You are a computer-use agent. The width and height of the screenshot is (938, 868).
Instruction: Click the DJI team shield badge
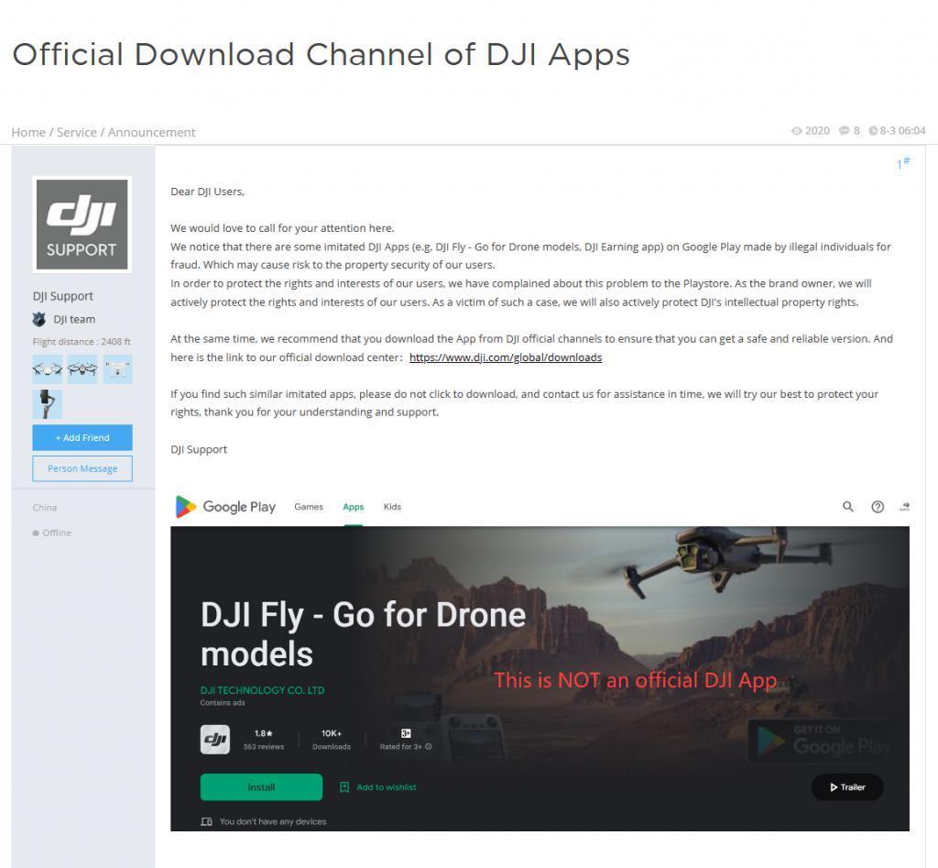(38, 319)
